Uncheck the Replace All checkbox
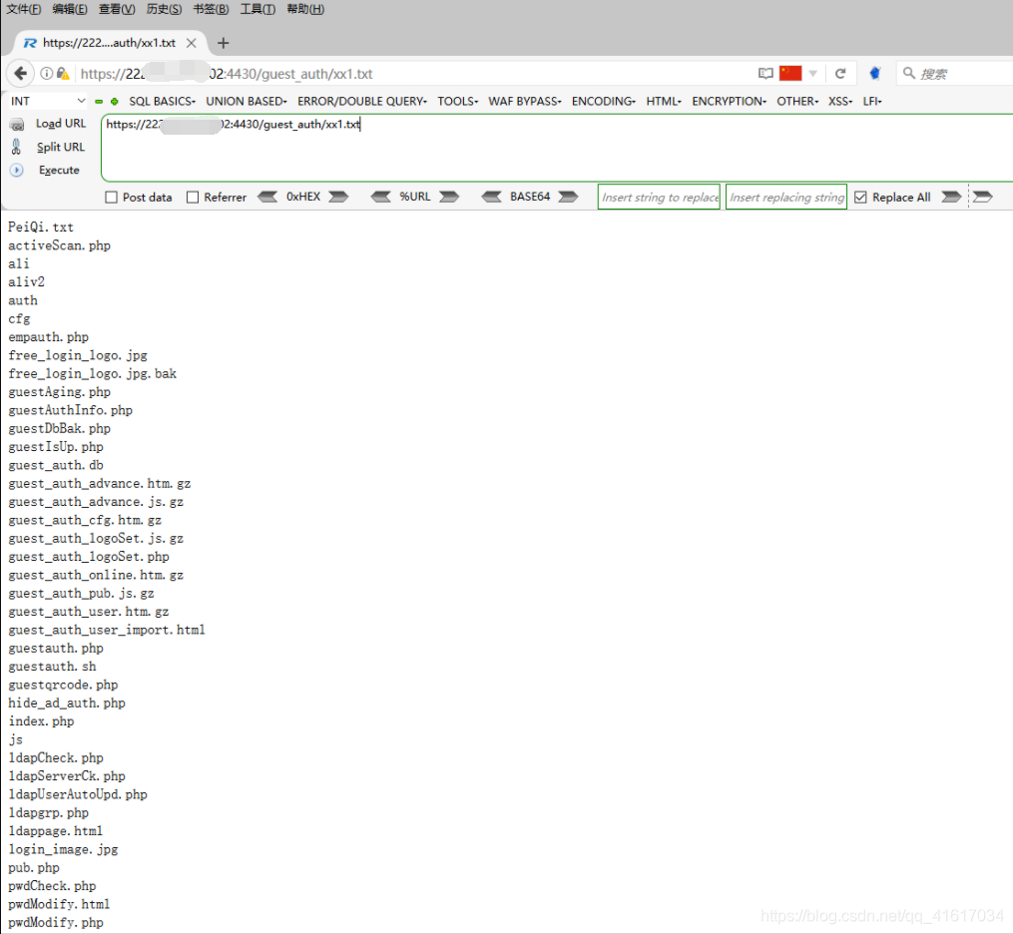Screen dimensions: 1013x934 coord(860,198)
